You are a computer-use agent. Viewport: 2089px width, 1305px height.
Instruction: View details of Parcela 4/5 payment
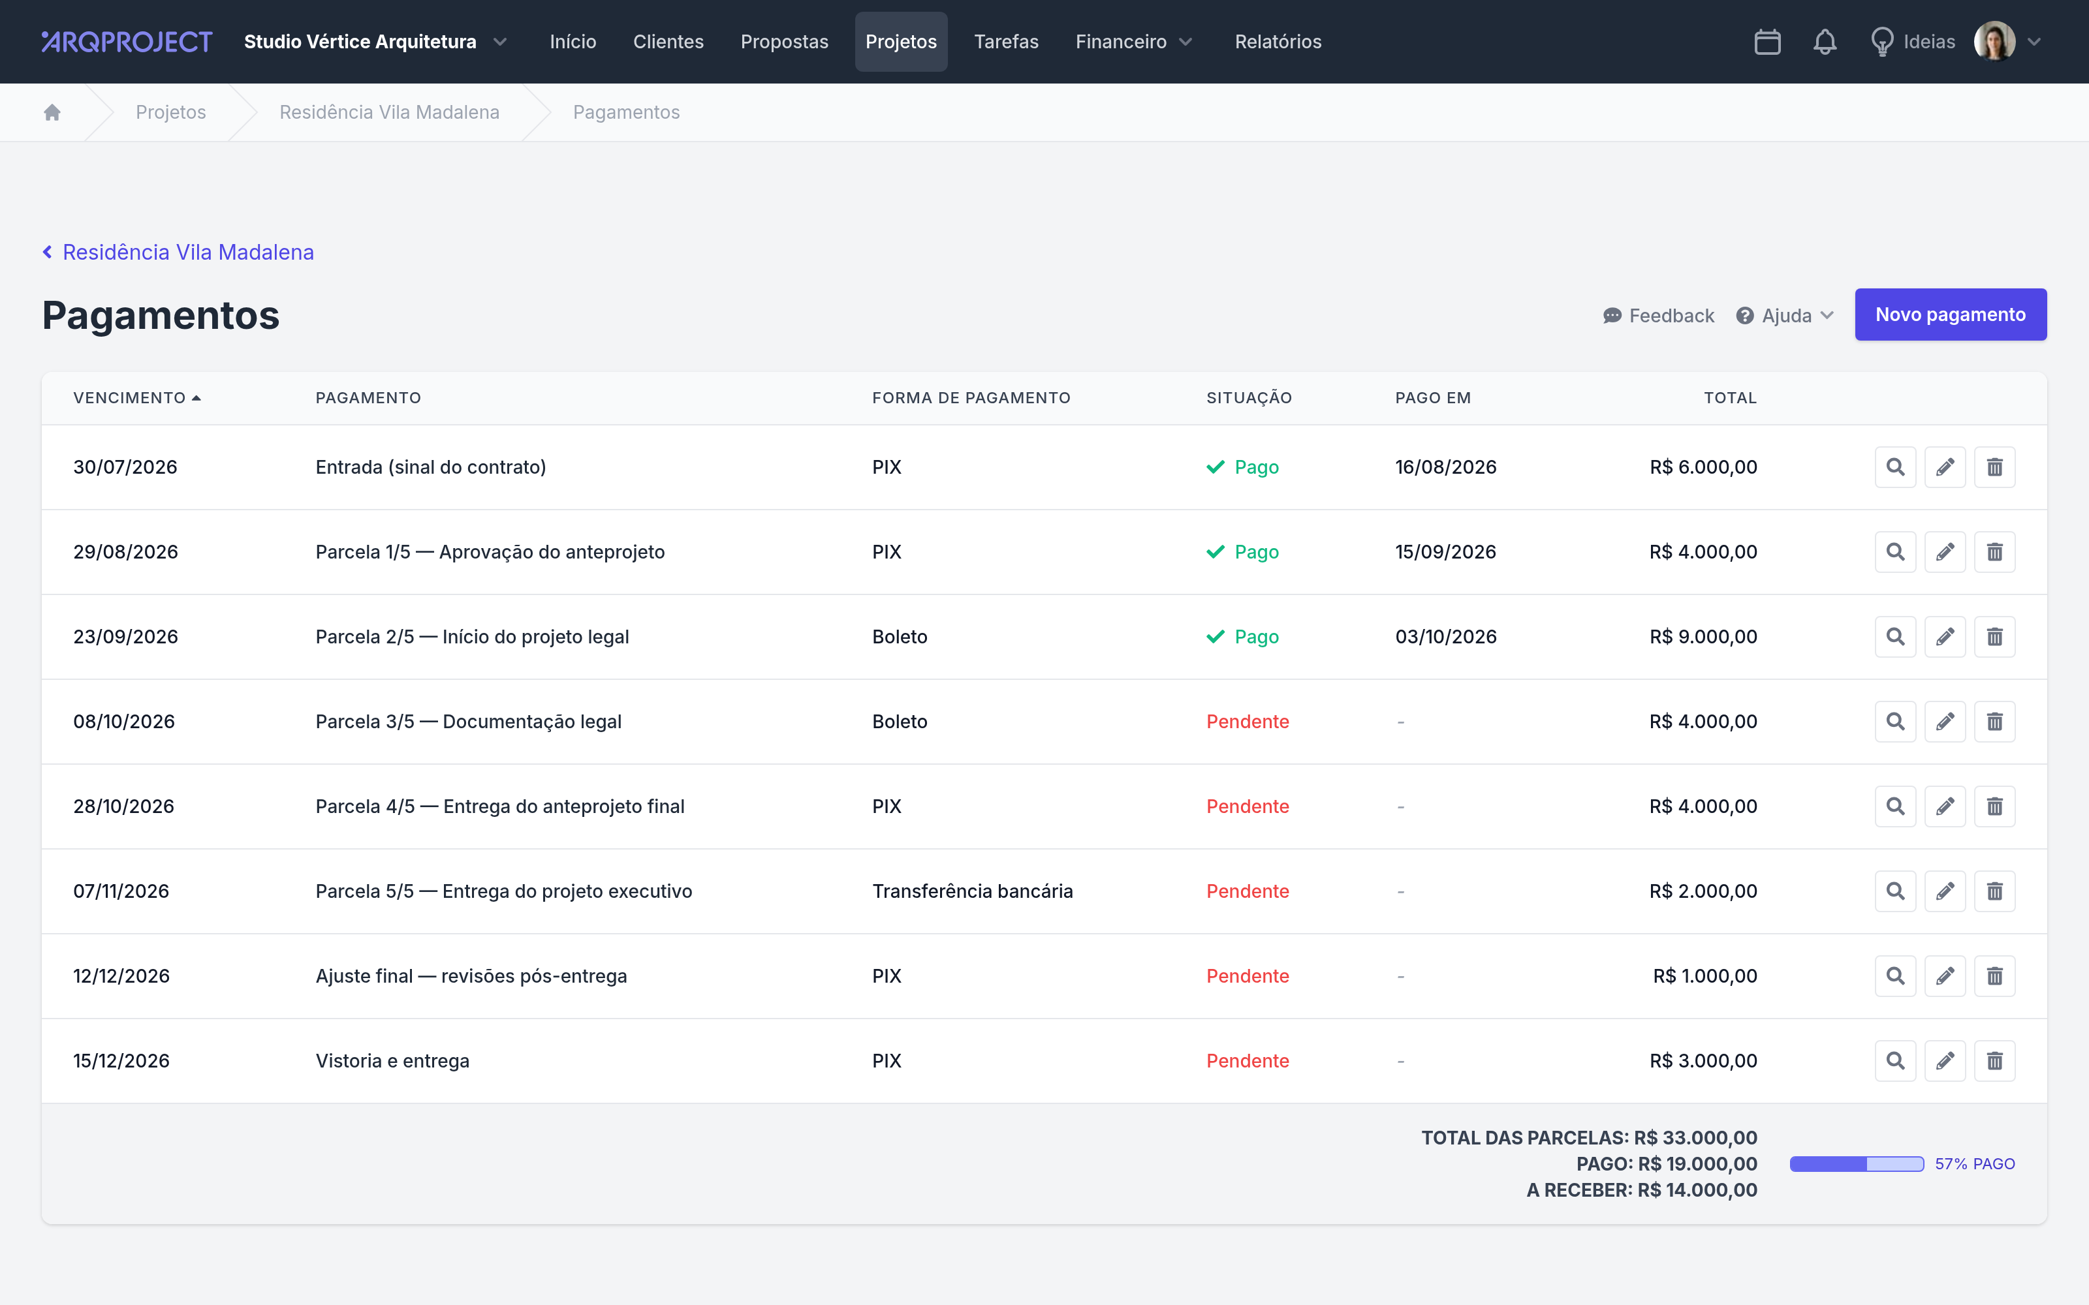coord(1894,806)
